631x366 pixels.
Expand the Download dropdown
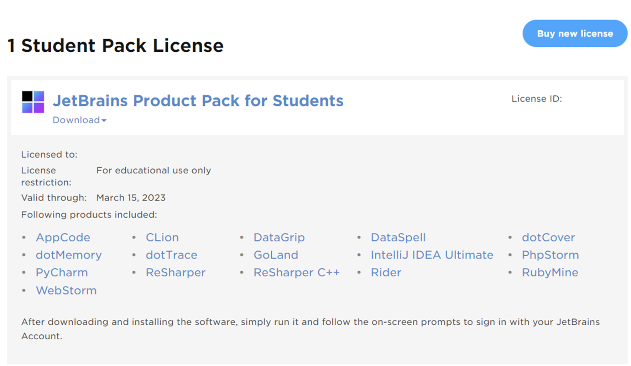(x=79, y=120)
